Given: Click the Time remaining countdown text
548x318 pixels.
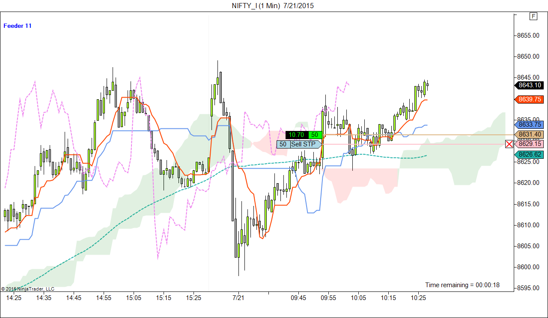Looking at the screenshot, I should coord(462,285).
